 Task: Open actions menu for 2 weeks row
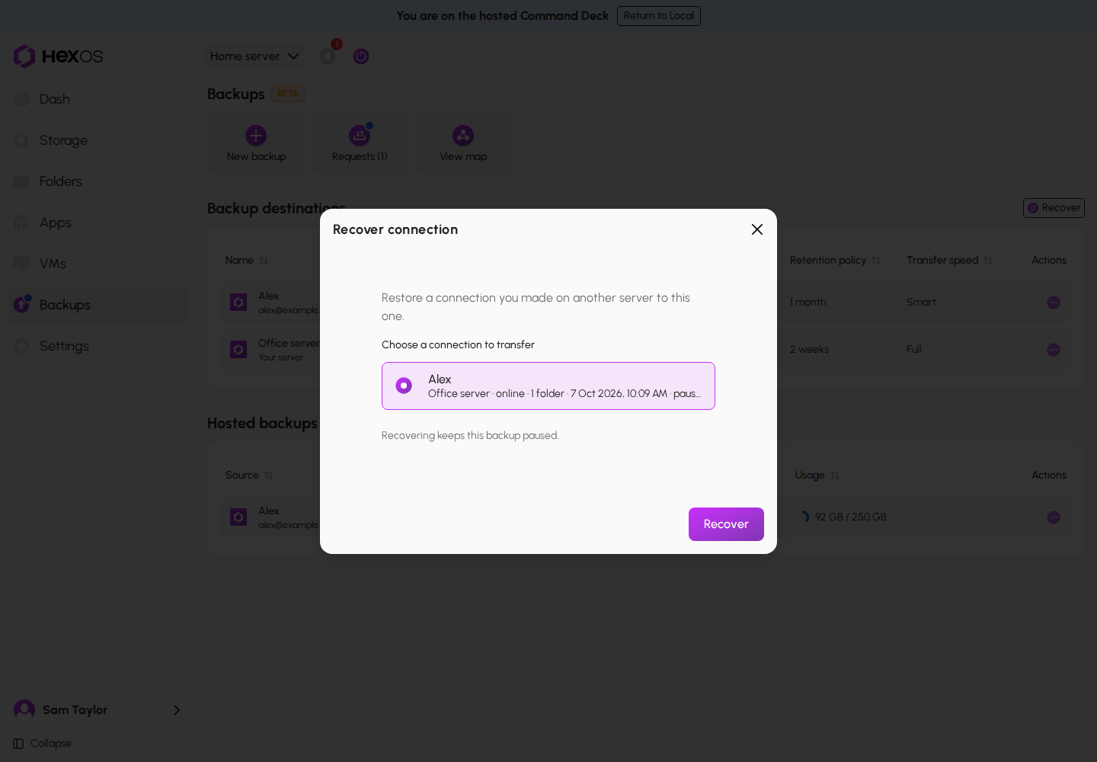[1054, 350]
